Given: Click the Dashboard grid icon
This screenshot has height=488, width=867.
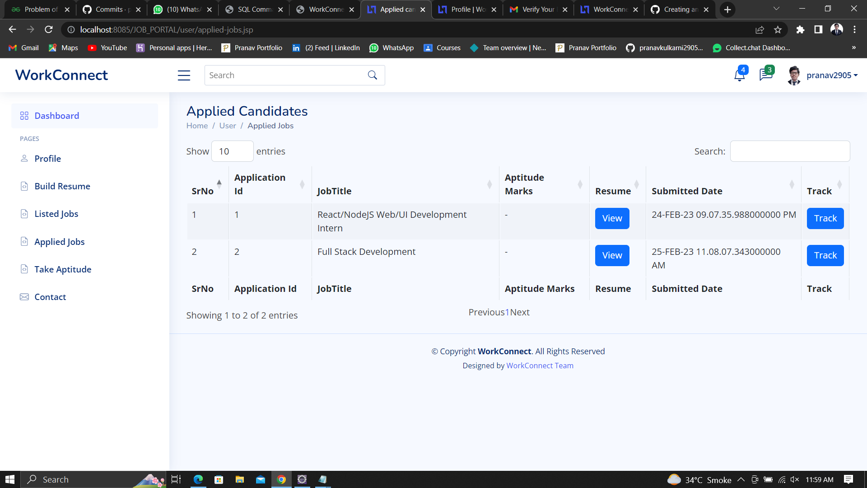Looking at the screenshot, I should point(24,116).
